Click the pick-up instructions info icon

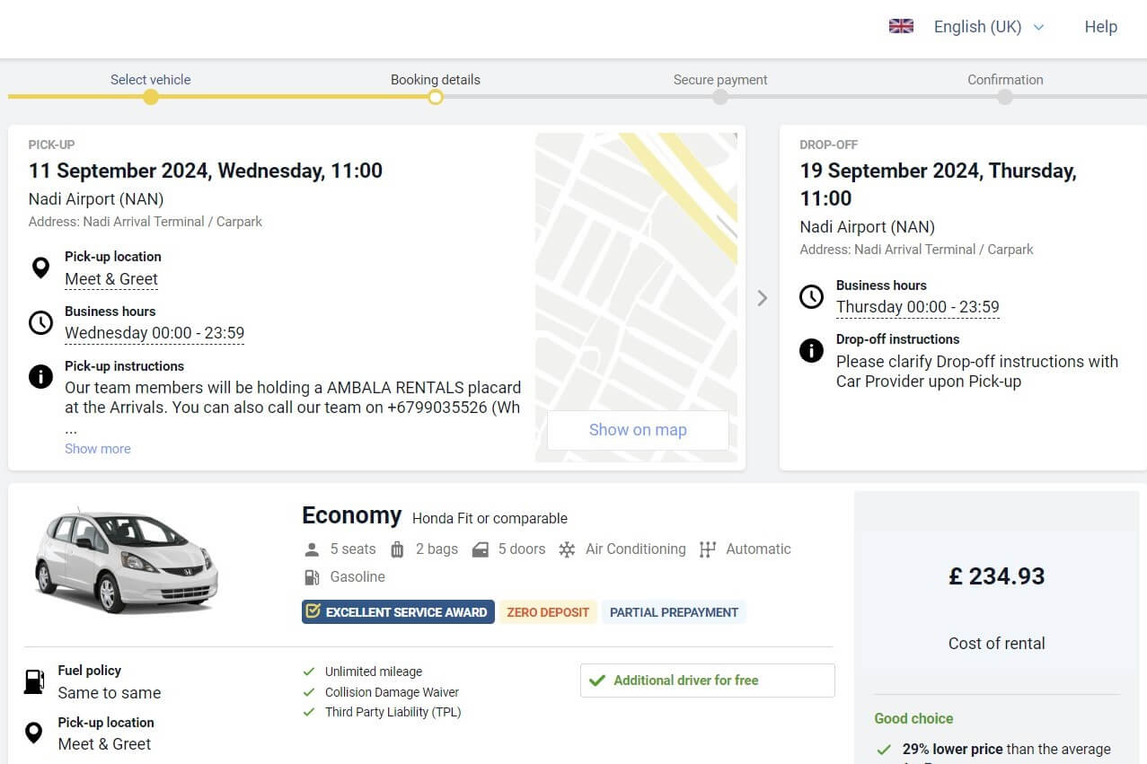pyautogui.click(x=40, y=376)
